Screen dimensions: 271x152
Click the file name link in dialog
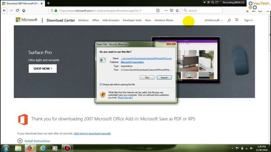pos(146,58)
